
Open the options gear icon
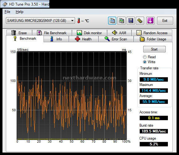tap(140, 21)
